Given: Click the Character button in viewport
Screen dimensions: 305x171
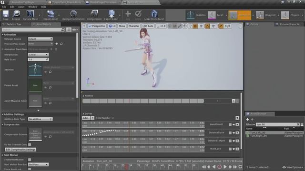Looking at the screenshot, I should pos(134,26).
